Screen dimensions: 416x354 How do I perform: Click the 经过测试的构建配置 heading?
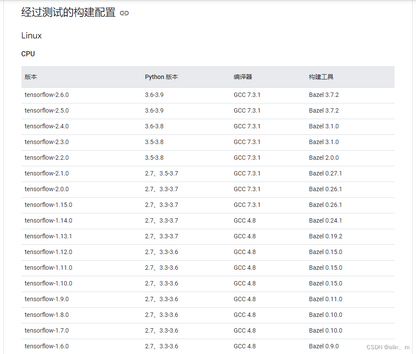point(69,12)
